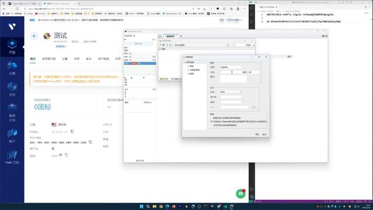
Task: Copy the server password
Action: click(66, 155)
